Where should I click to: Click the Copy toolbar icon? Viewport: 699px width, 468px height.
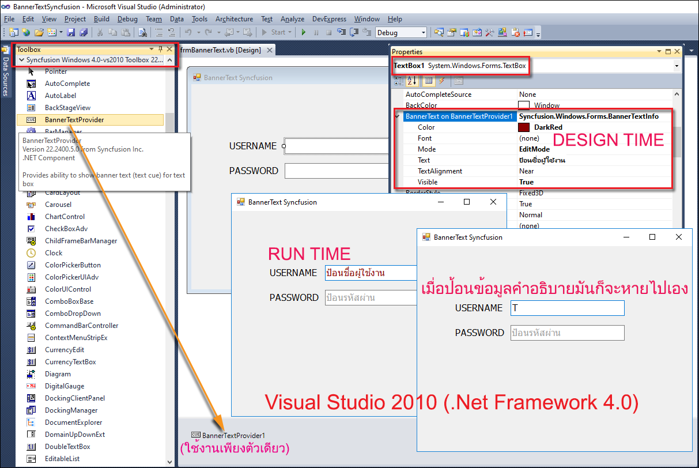pos(112,32)
